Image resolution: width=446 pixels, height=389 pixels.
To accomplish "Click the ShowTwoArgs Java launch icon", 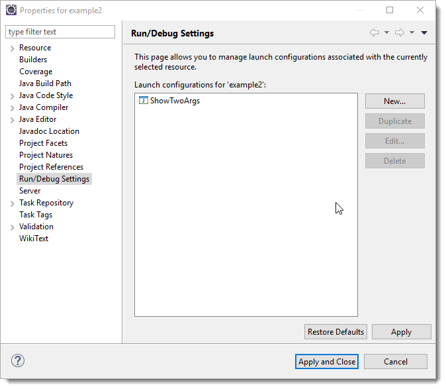I will pos(144,100).
